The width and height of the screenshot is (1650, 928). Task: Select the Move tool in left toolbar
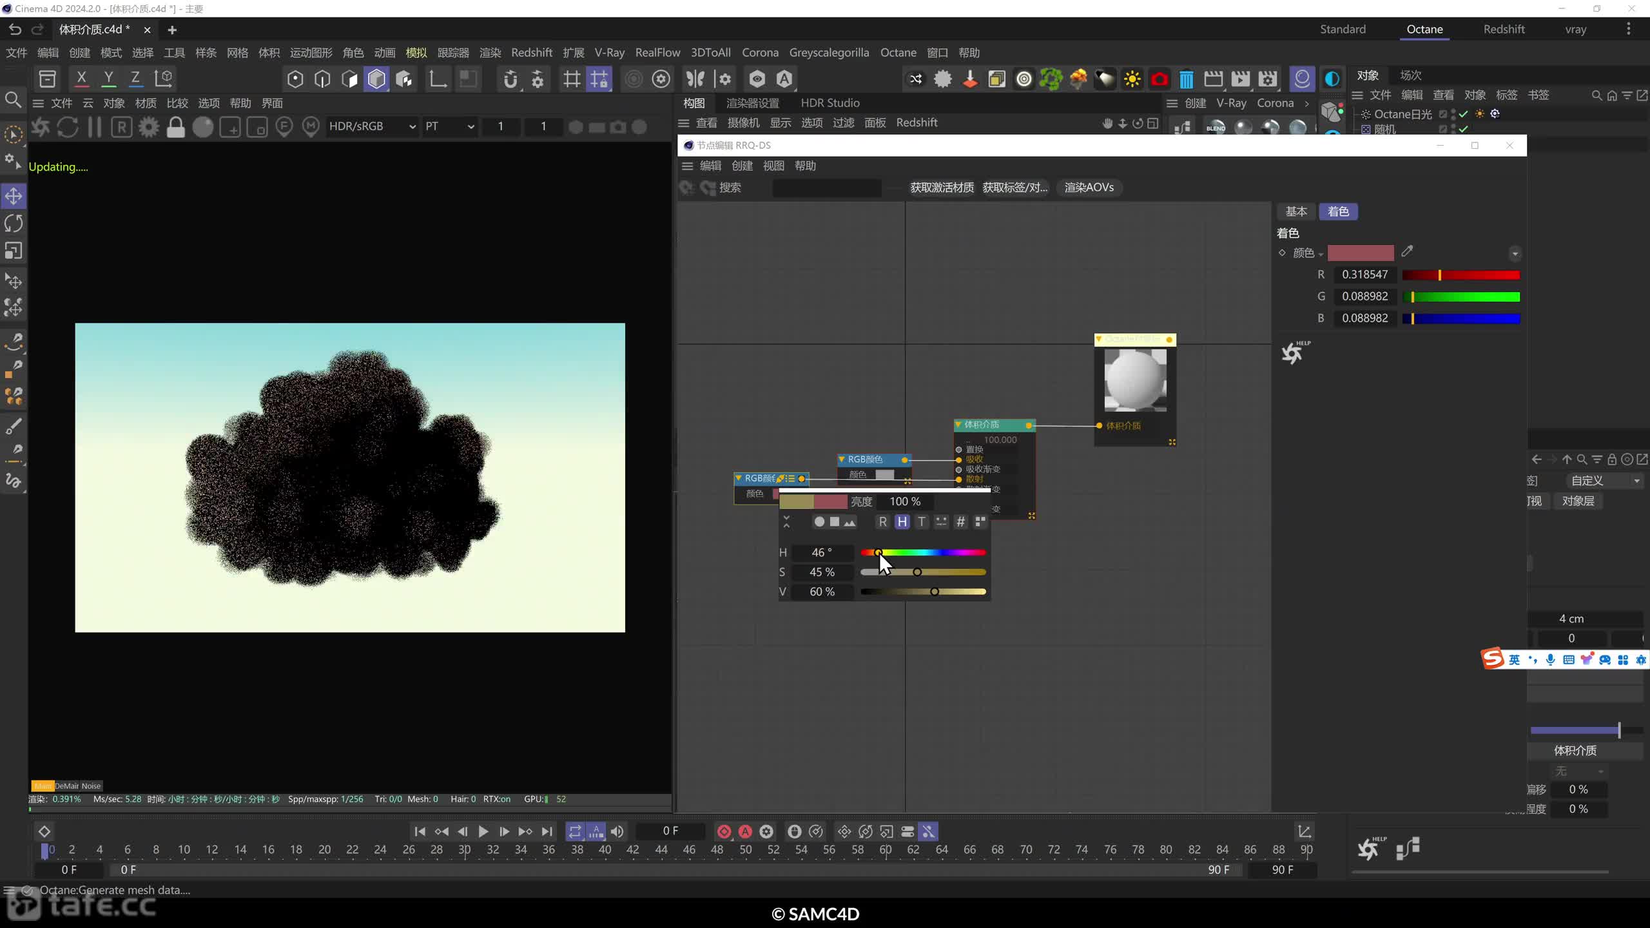(14, 196)
